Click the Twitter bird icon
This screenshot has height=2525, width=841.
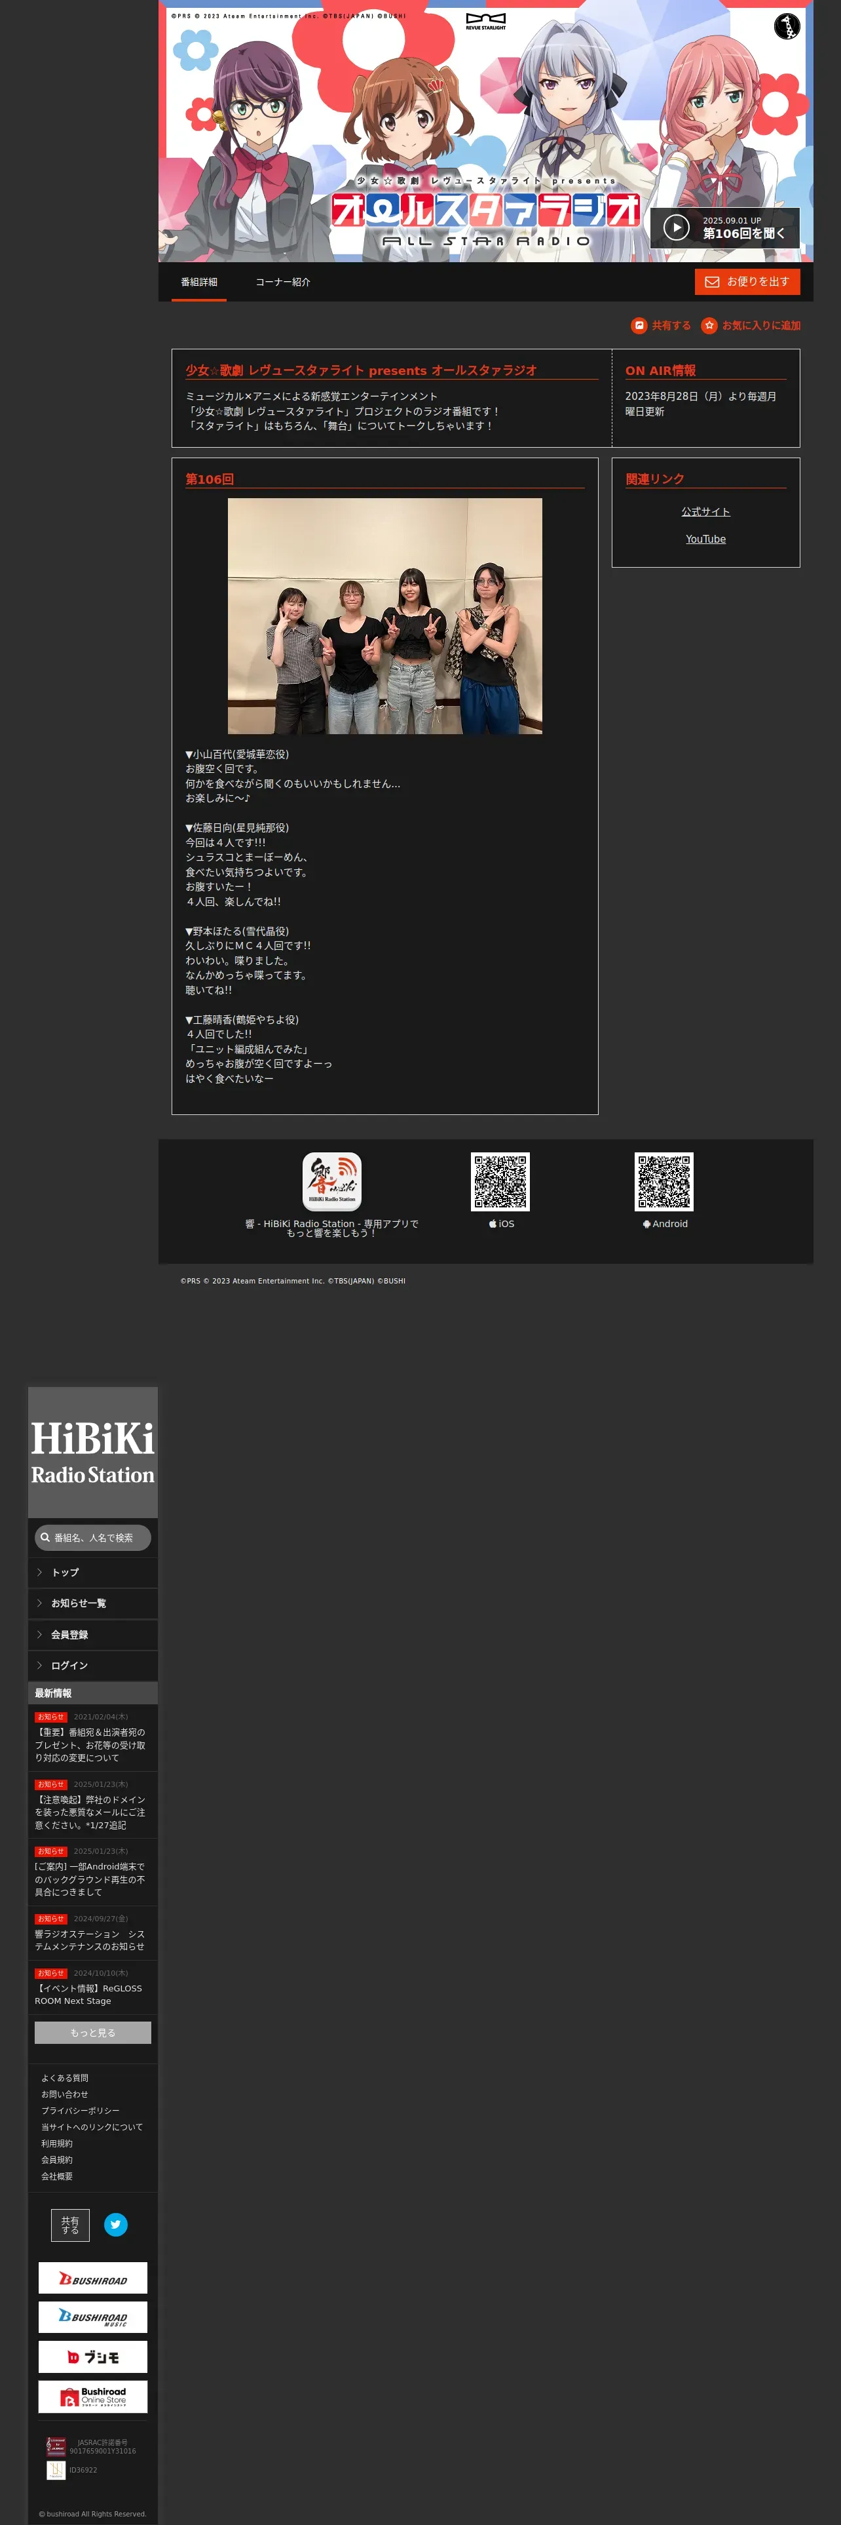pos(115,2225)
